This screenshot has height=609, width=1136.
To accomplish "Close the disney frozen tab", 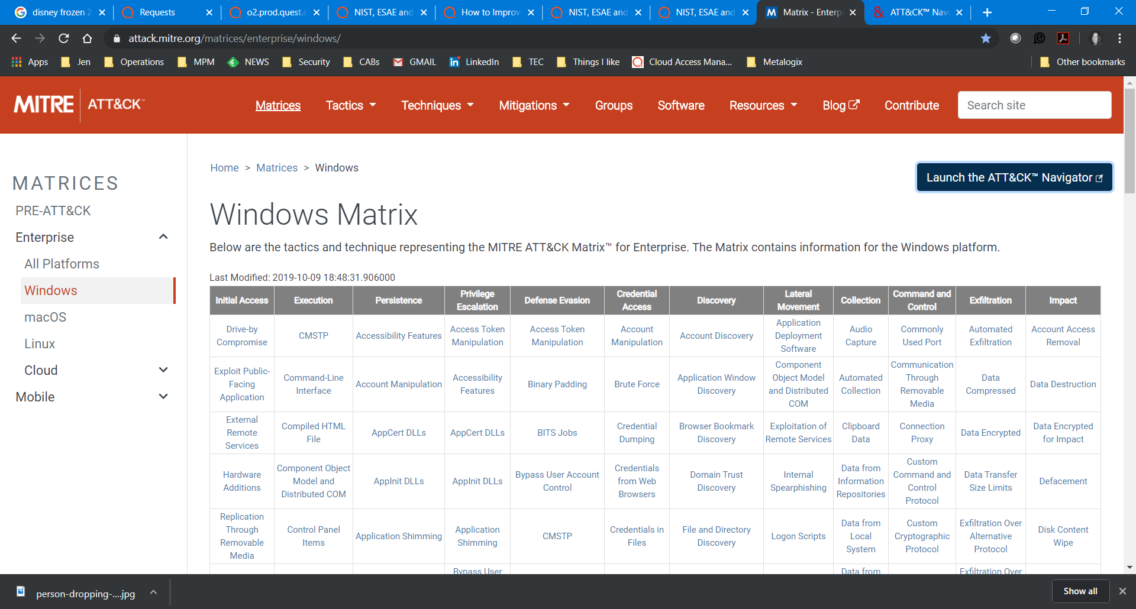I will [x=102, y=12].
